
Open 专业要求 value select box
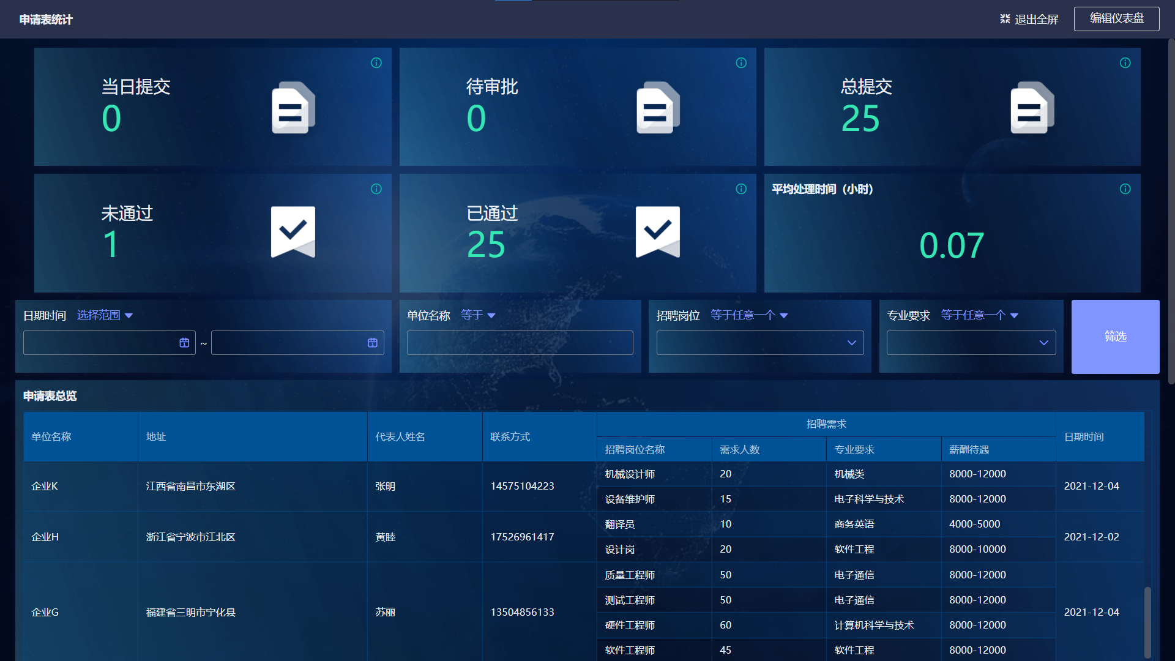(x=971, y=343)
